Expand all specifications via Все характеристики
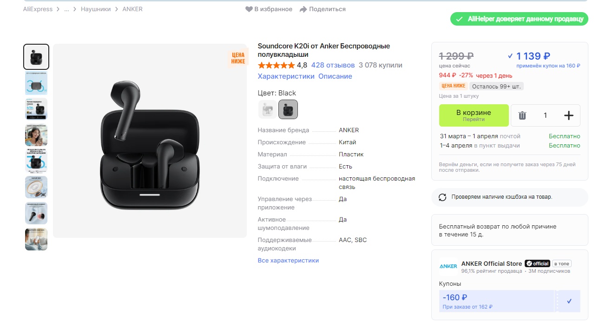 (288, 261)
